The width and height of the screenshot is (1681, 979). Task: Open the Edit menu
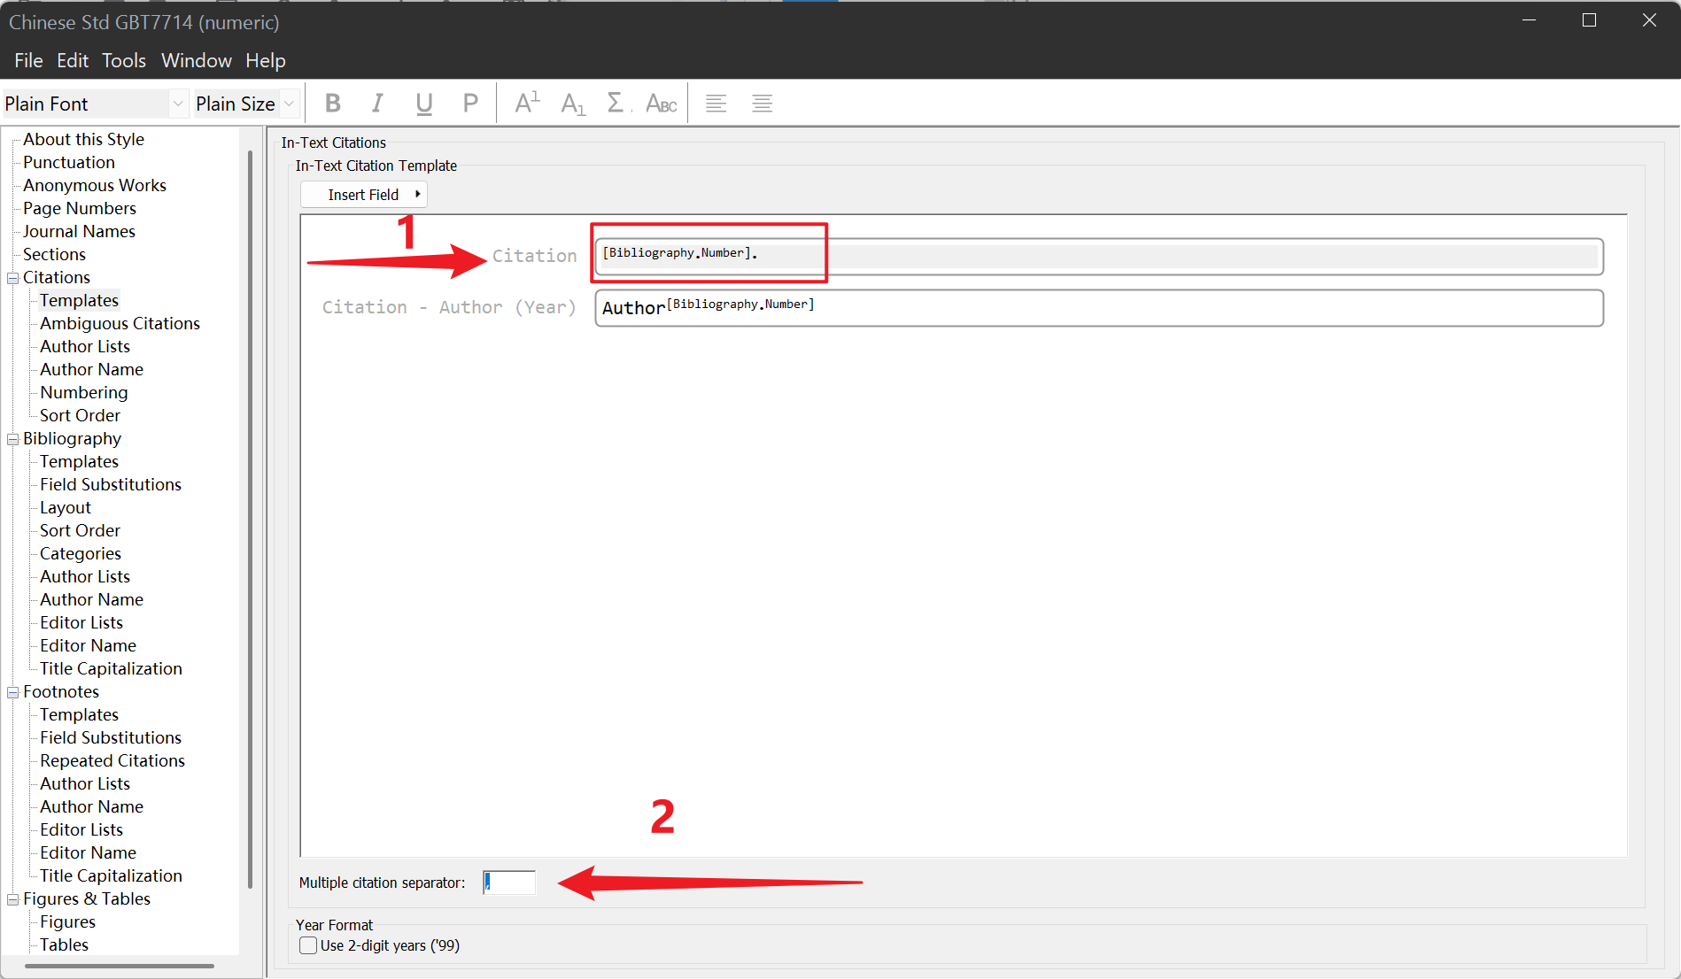coord(73,60)
